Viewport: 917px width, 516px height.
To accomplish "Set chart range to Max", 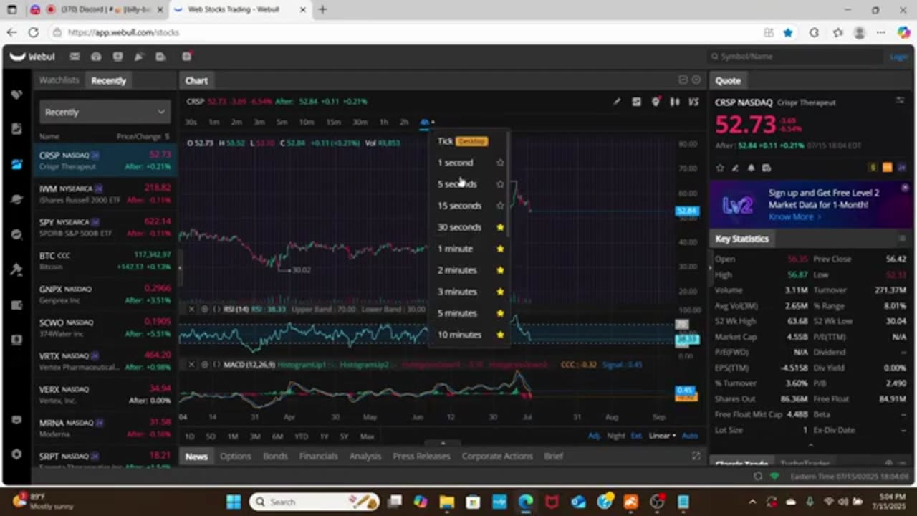I will [x=367, y=436].
